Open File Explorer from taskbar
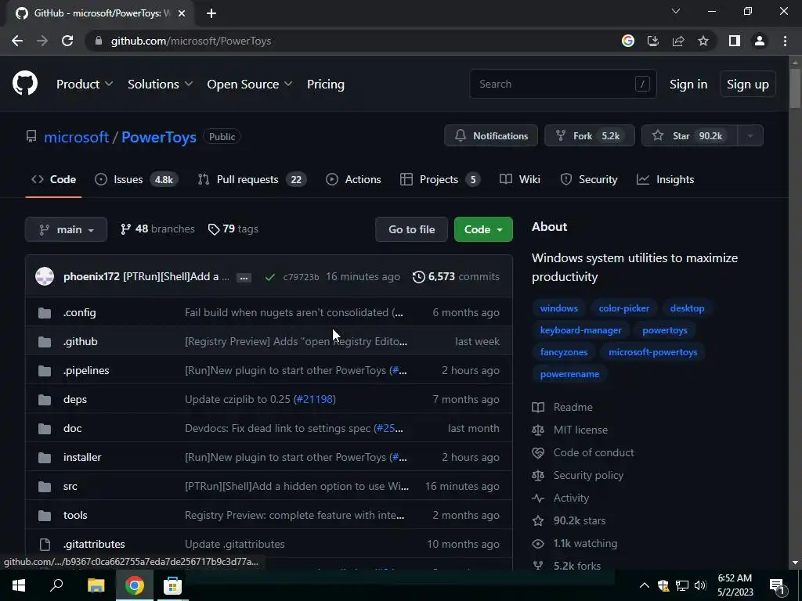Screen dimensions: 802x601 tap(96, 585)
